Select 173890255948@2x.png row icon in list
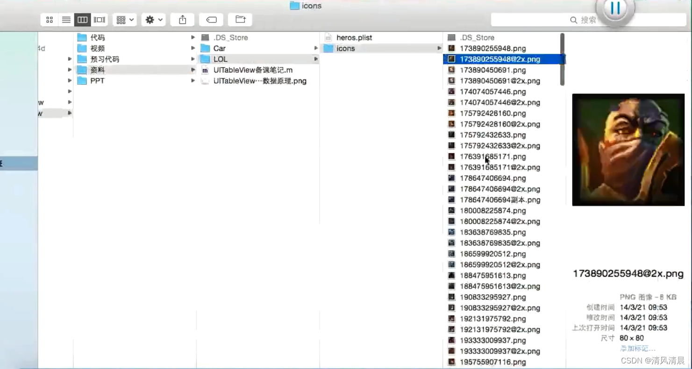The height and width of the screenshot is (369, 692). pos(451,59)
